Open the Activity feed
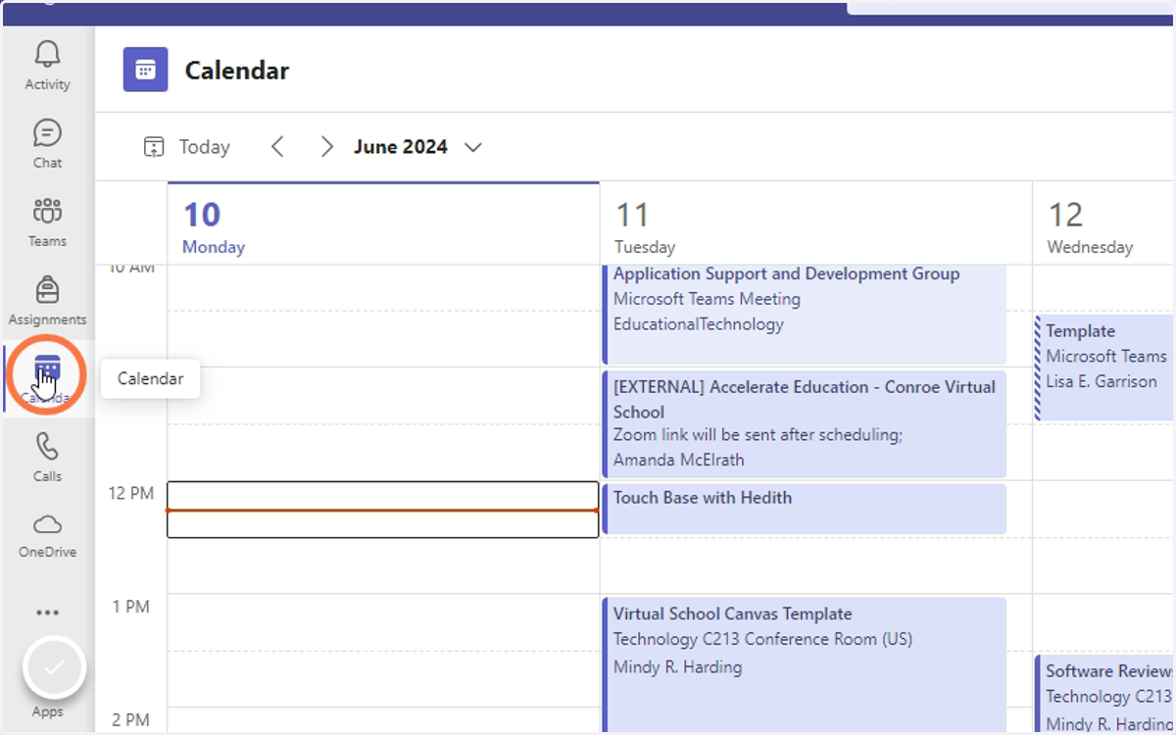Screen dimensions: 1176x735 (x=47, y=66)
